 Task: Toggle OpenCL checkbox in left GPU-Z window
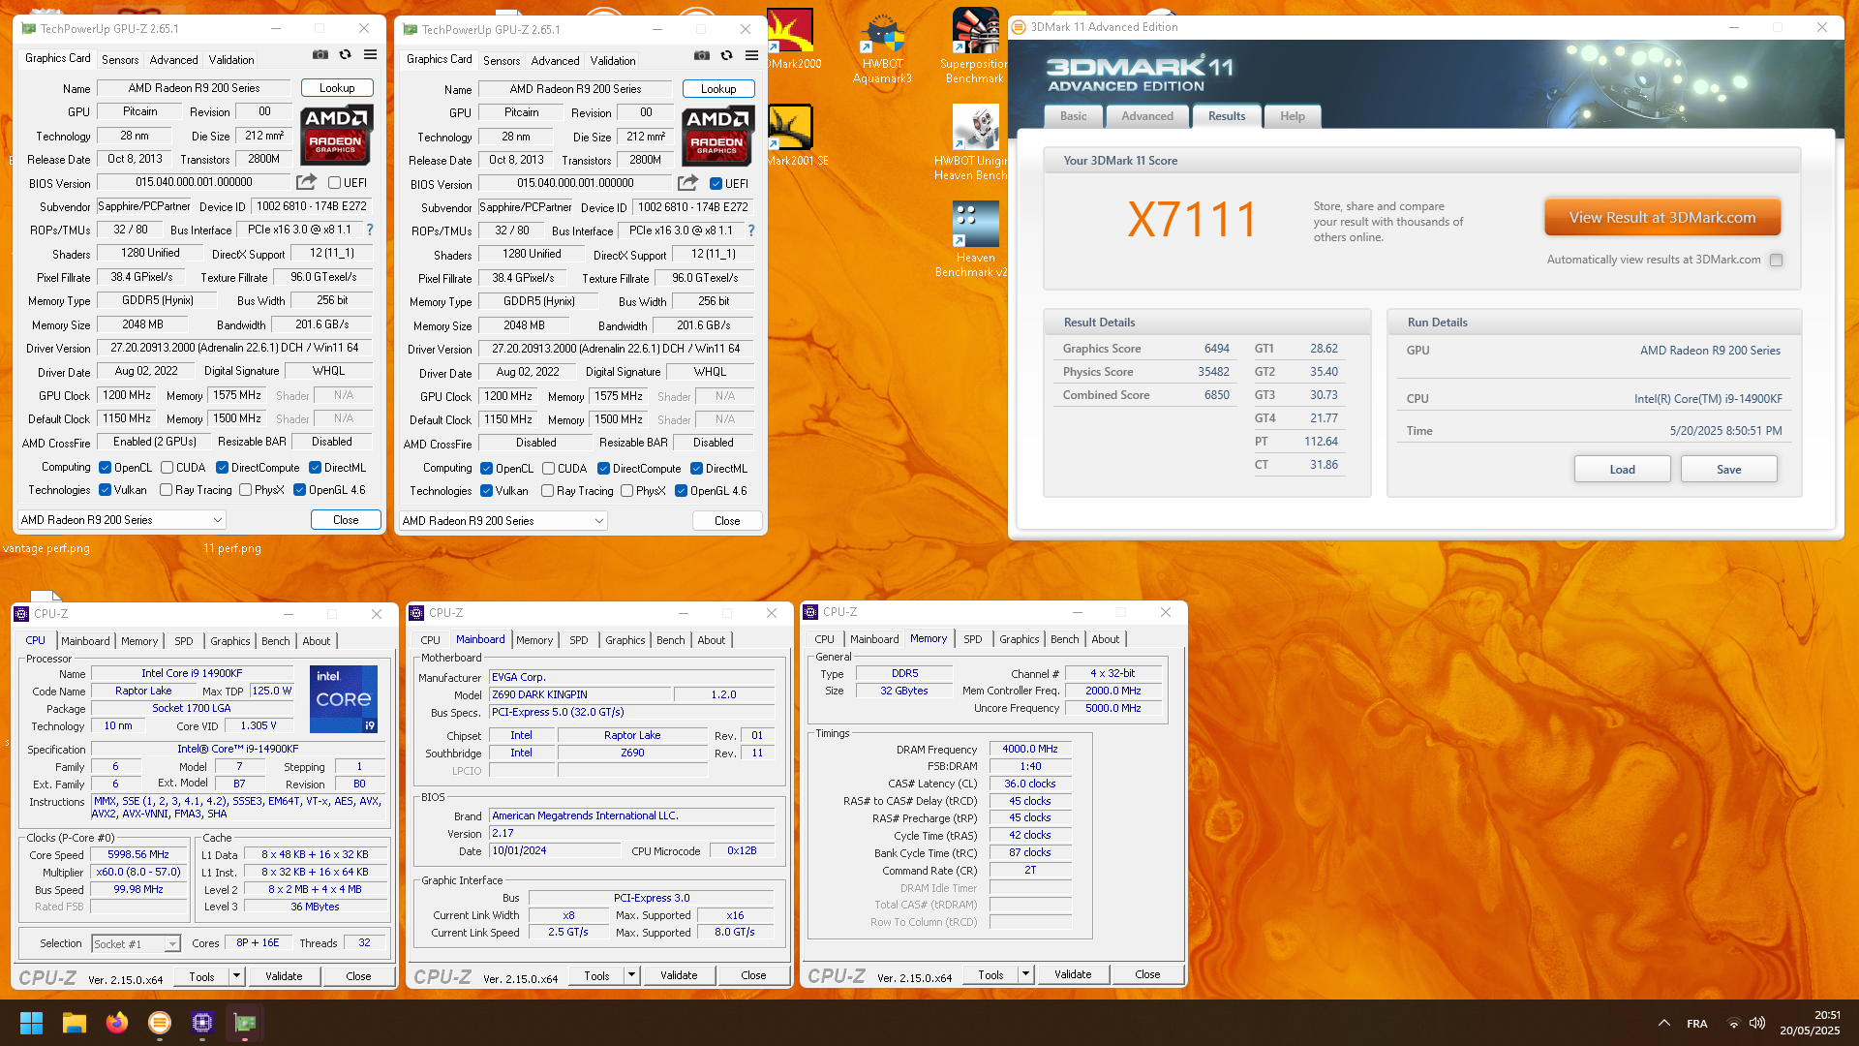click(x=105, y=468)
